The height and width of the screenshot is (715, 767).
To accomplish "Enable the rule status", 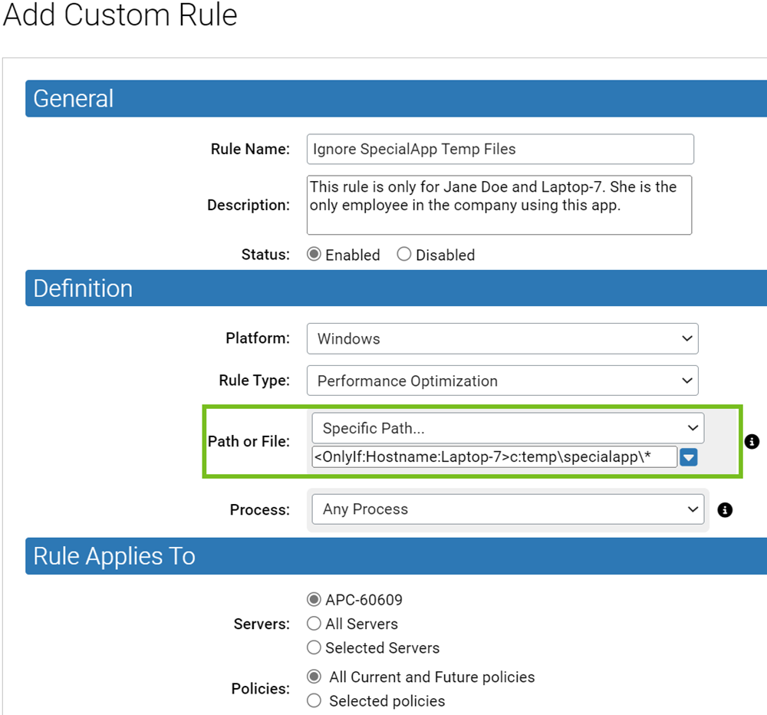I will click(313, 254).
